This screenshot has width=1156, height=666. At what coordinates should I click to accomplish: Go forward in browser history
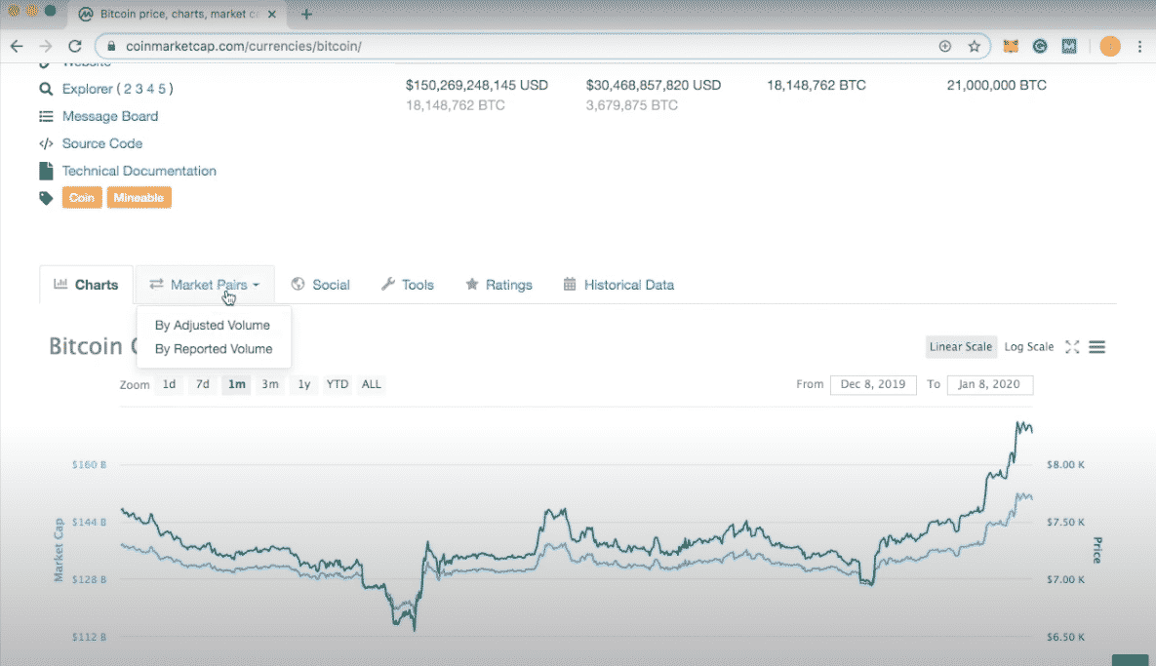tap(46, 46)
